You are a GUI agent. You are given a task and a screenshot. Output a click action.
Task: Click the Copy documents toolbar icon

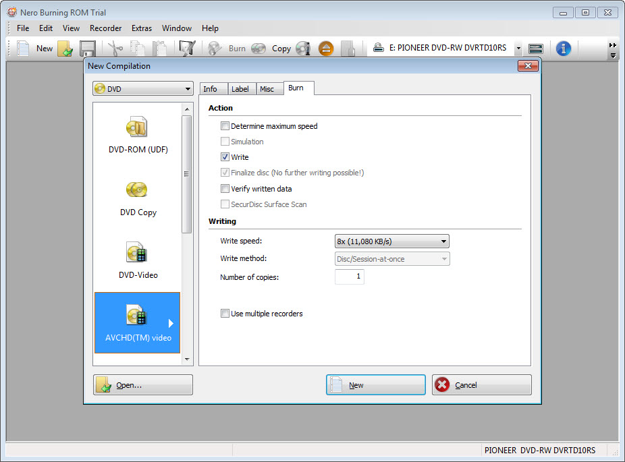coord(138,49)
